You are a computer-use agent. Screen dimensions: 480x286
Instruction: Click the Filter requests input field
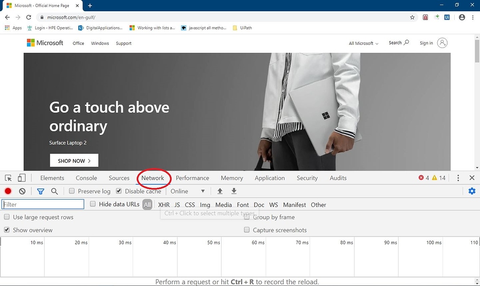42,204
